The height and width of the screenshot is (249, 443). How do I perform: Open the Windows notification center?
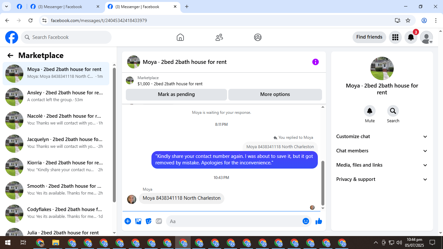click(432, 243)
